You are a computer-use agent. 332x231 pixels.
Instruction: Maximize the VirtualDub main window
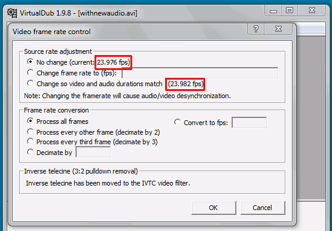point(290,11)
